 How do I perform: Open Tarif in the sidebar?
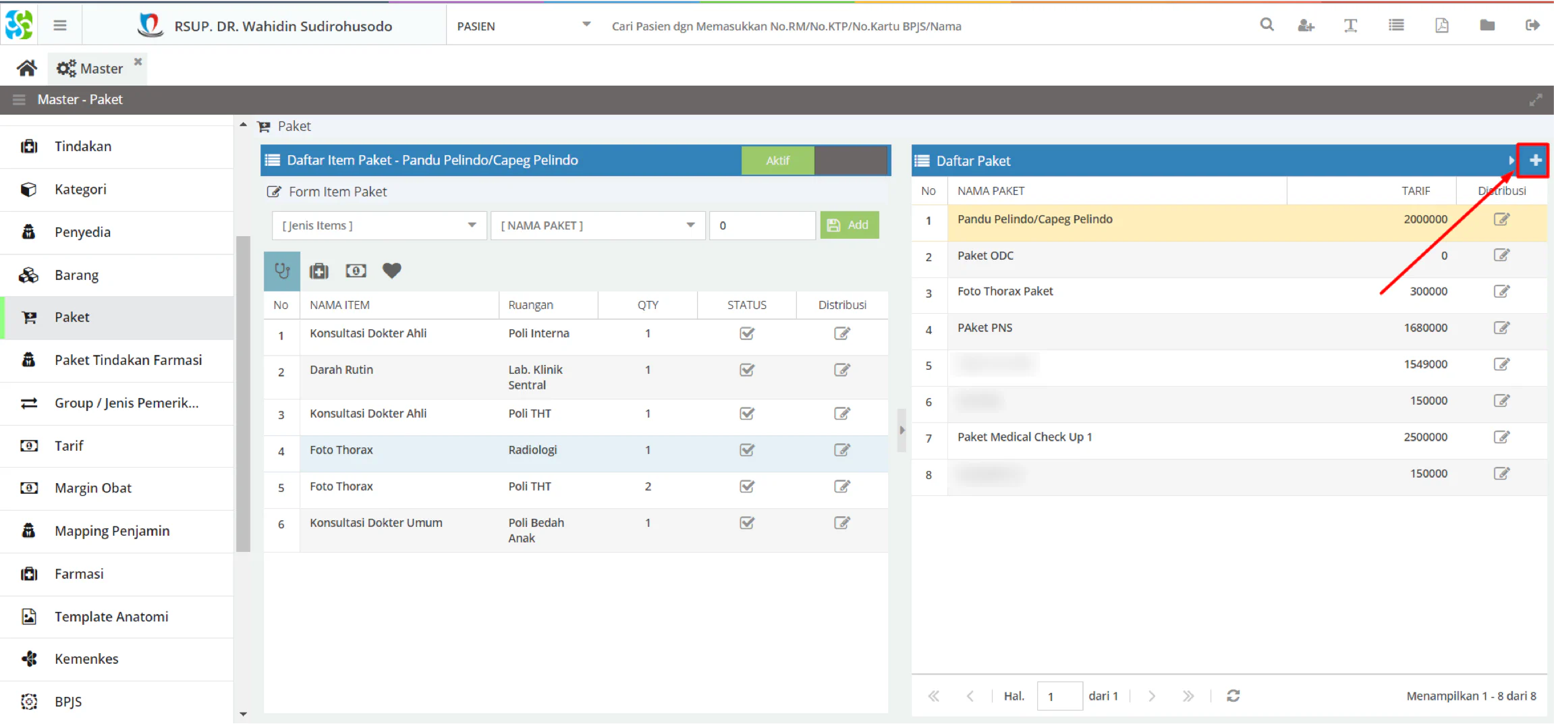(117, 446)
